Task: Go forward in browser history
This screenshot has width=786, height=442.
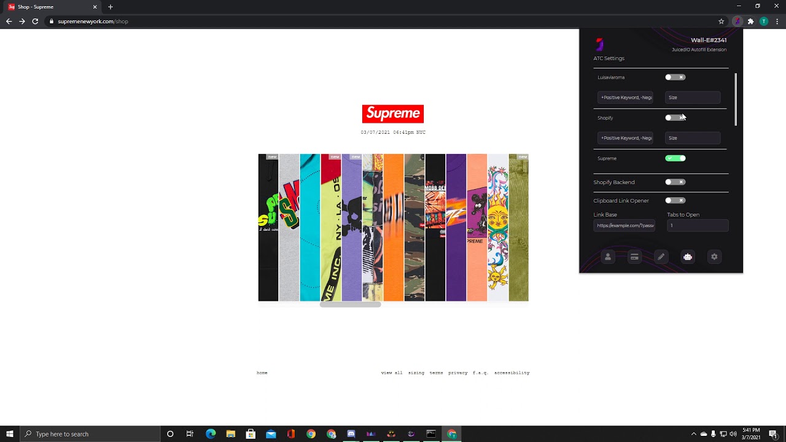Action: coord(22,21)
